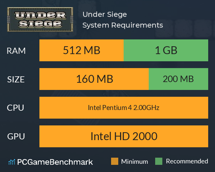The width and height of the screenshot is (215, 172).
Task: Click the SIZE row label
Action: pyautogui.click(x=16, y=80)
